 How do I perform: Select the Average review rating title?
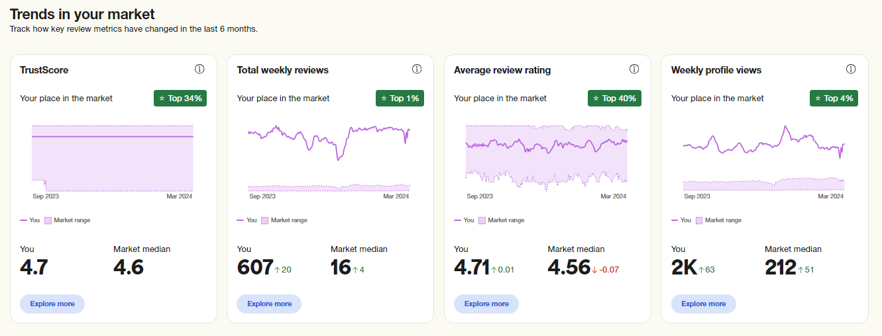[x=502, y=70]
